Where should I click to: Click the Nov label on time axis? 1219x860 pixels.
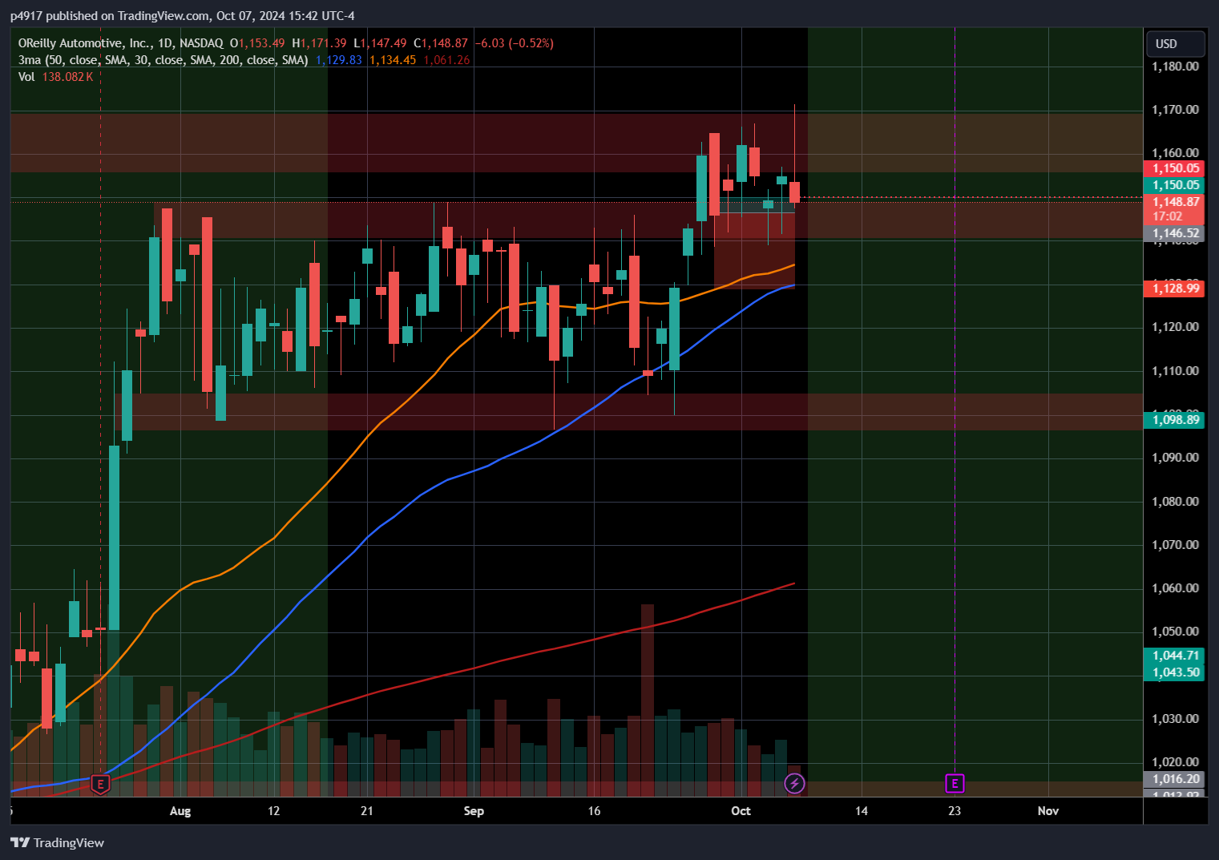[x=1048, y=811]
